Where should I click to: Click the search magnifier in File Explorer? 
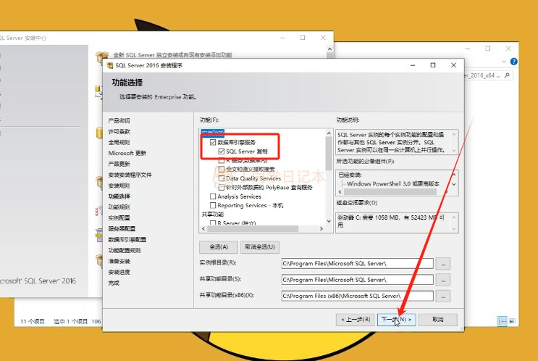[x=507, y=75]
